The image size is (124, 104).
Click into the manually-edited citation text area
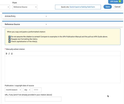[63, 69]
